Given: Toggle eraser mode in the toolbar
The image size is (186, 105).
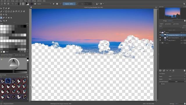Looking at the screenshot, I should [53, 4].
